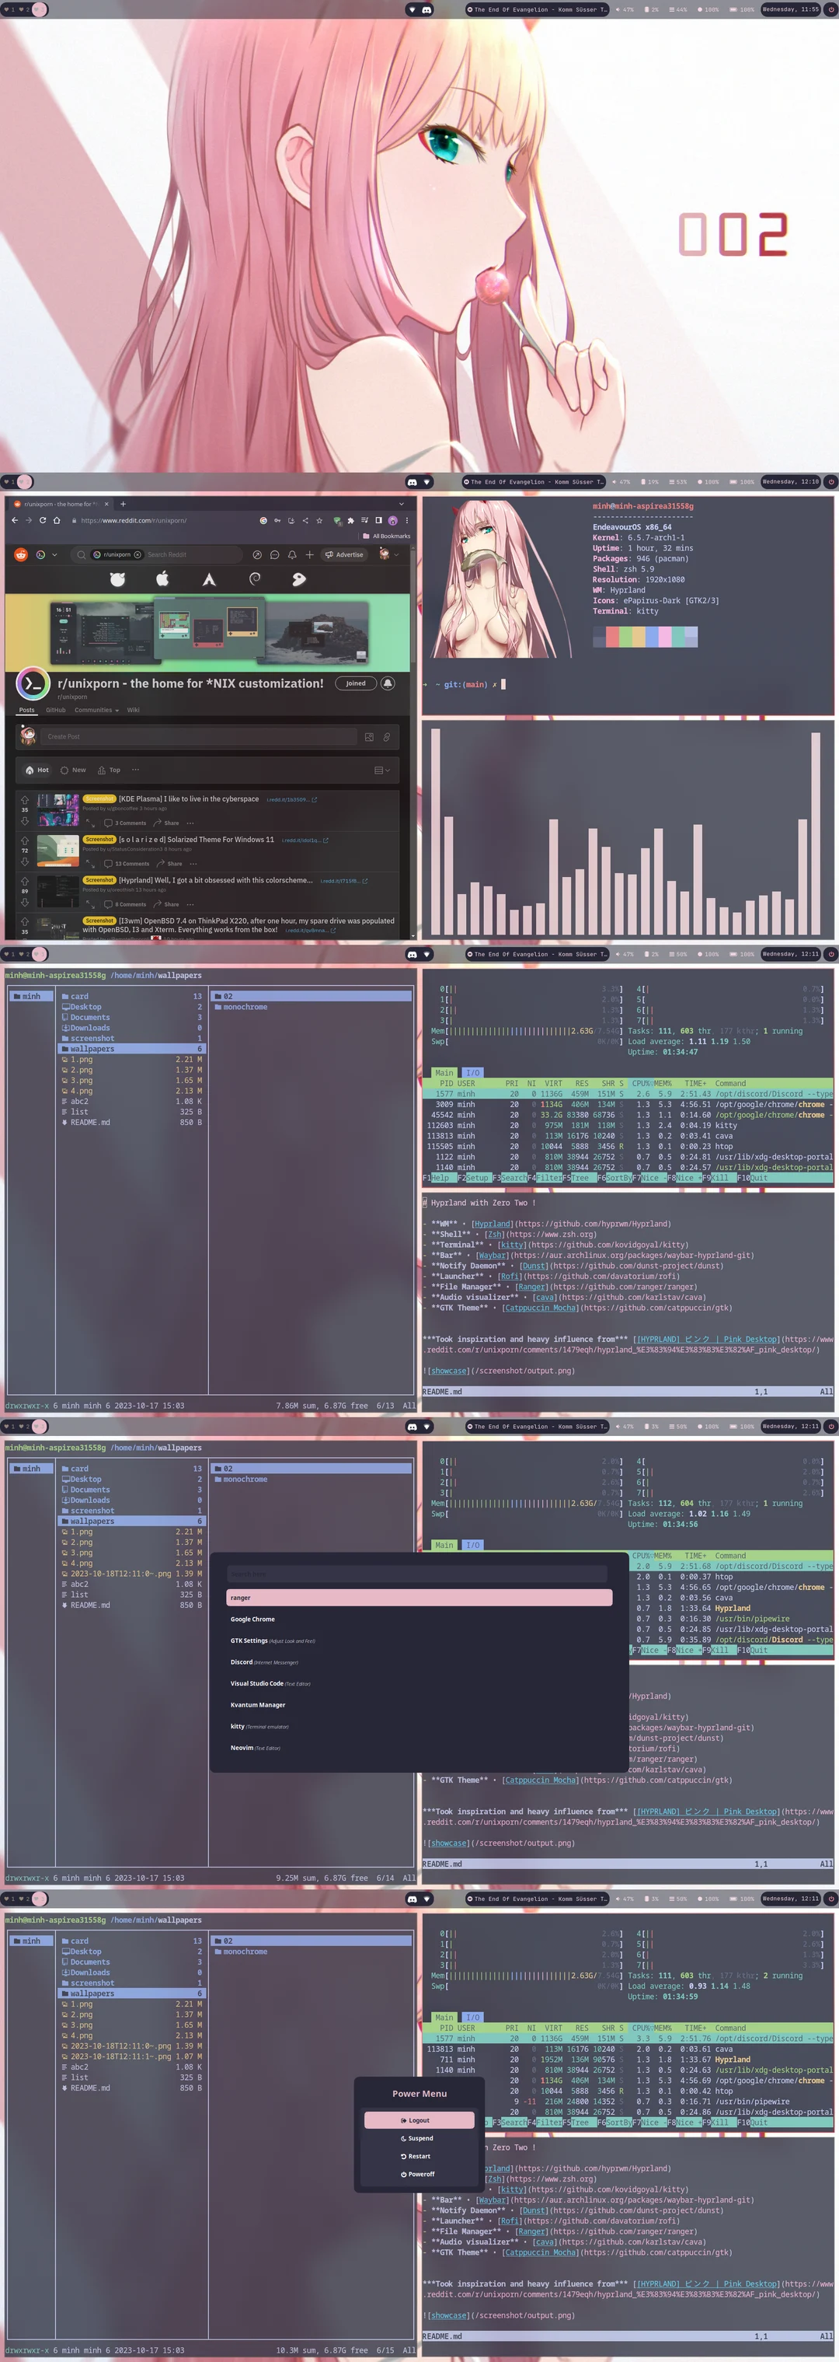Downvote the Solarized Theme post
Viewport: 839px width, 2362px height.
tap(25, 861)
